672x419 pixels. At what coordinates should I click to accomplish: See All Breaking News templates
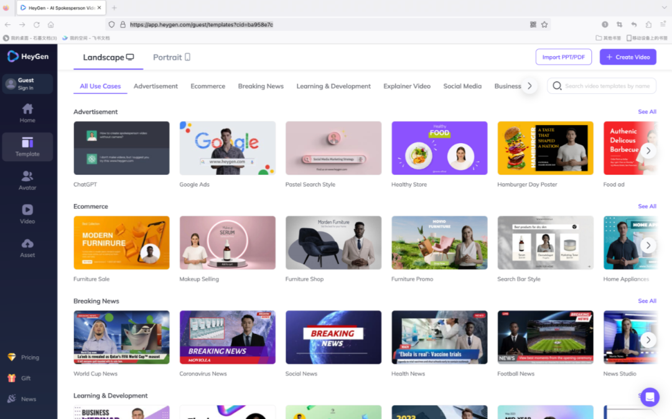646,301
